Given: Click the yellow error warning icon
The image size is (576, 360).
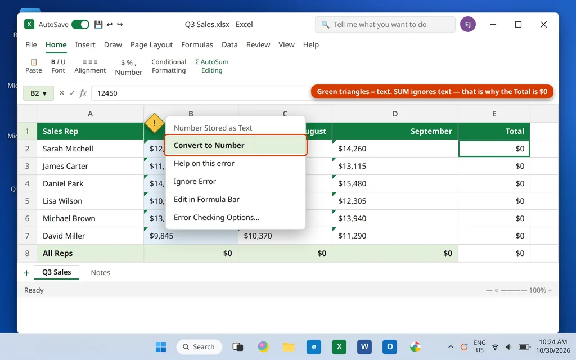Looking at the screenshot, I should point(154,123).
